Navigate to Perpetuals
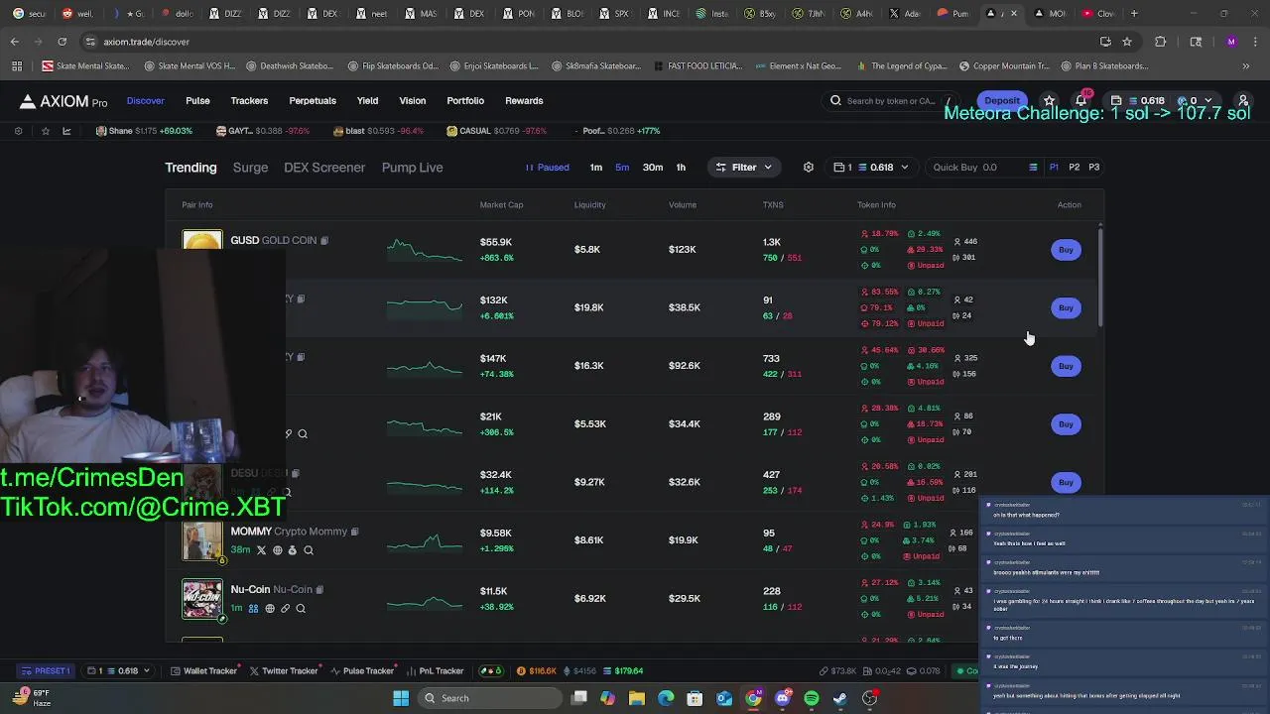This screenshot has height=714, width=1270. click(313, 100)
